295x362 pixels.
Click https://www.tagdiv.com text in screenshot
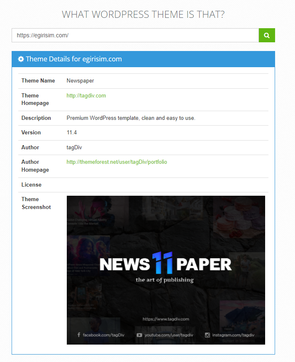(166, 319)
